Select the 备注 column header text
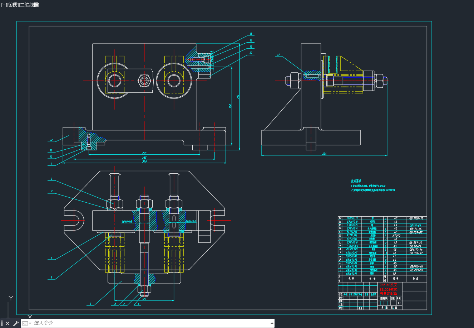Image resolution: width=474 pixels, height=328 pixels. point(415,278)
